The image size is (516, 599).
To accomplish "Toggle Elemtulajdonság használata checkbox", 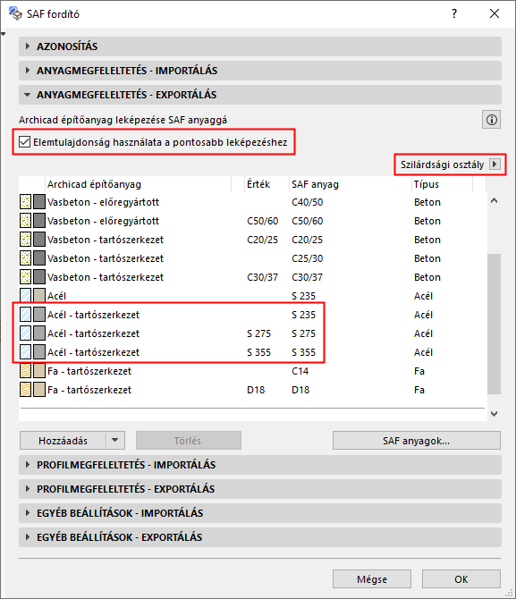I will coord(24,142).
